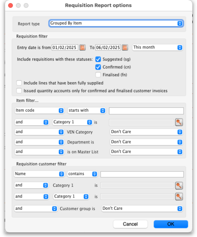This screenshot has height=237, width=197.
Task: Toggle issued quantity for confirmed invoices only
Action: pos(19,91)
